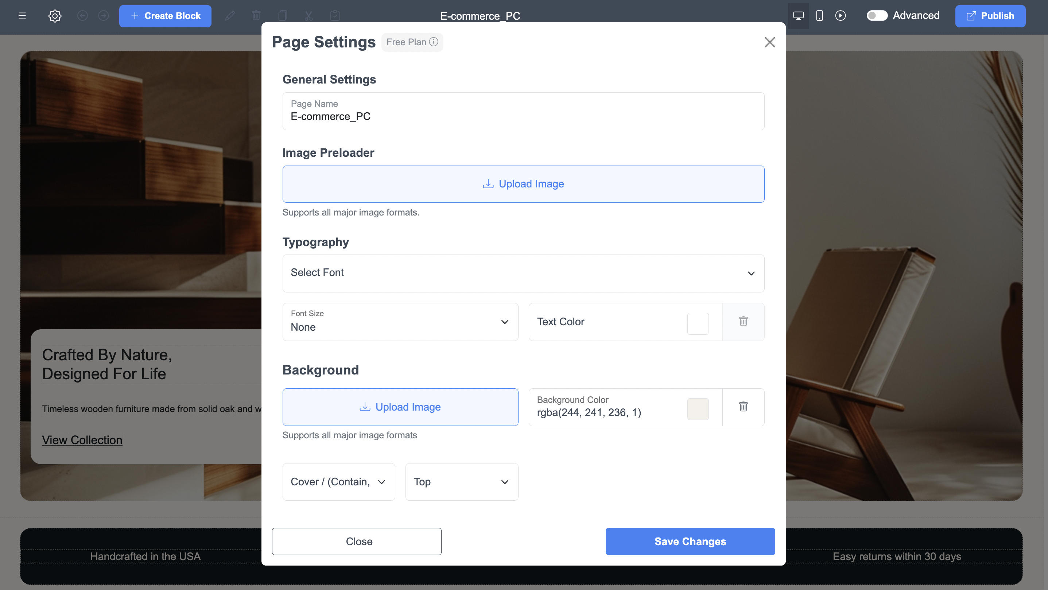Remove background color with trash icon
Viewport: 1048px width, 590px height.
743,407
